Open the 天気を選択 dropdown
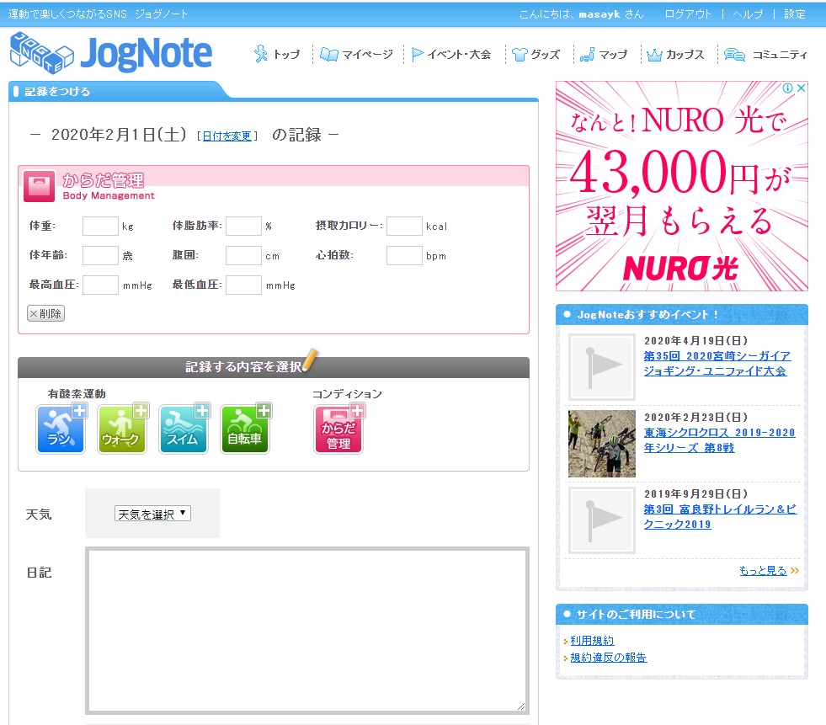 [152, 514]
